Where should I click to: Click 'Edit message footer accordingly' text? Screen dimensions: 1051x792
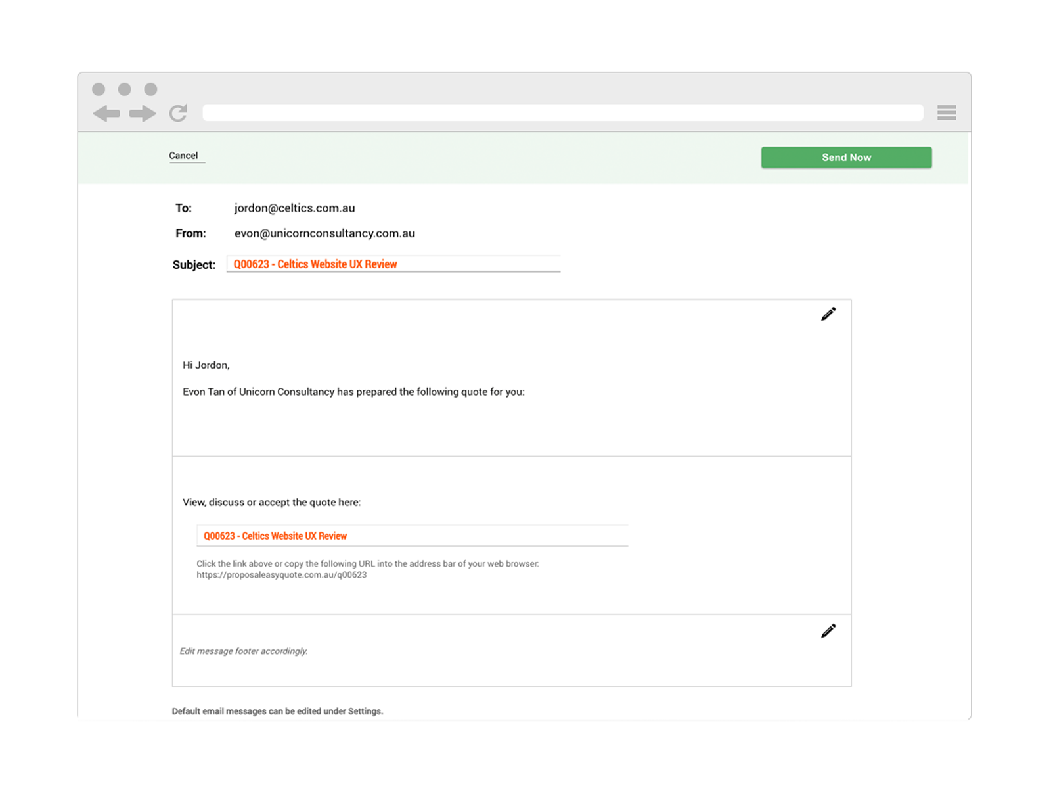point(244,651)
